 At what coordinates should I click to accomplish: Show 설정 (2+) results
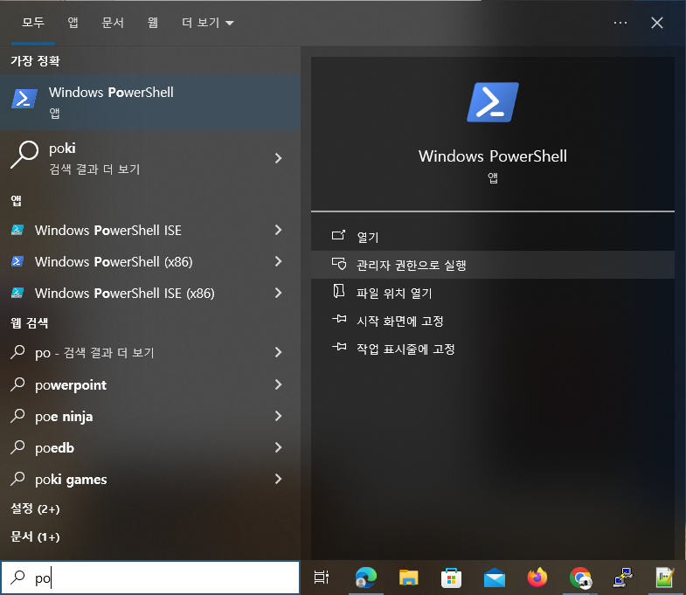(x=35, y=509)
